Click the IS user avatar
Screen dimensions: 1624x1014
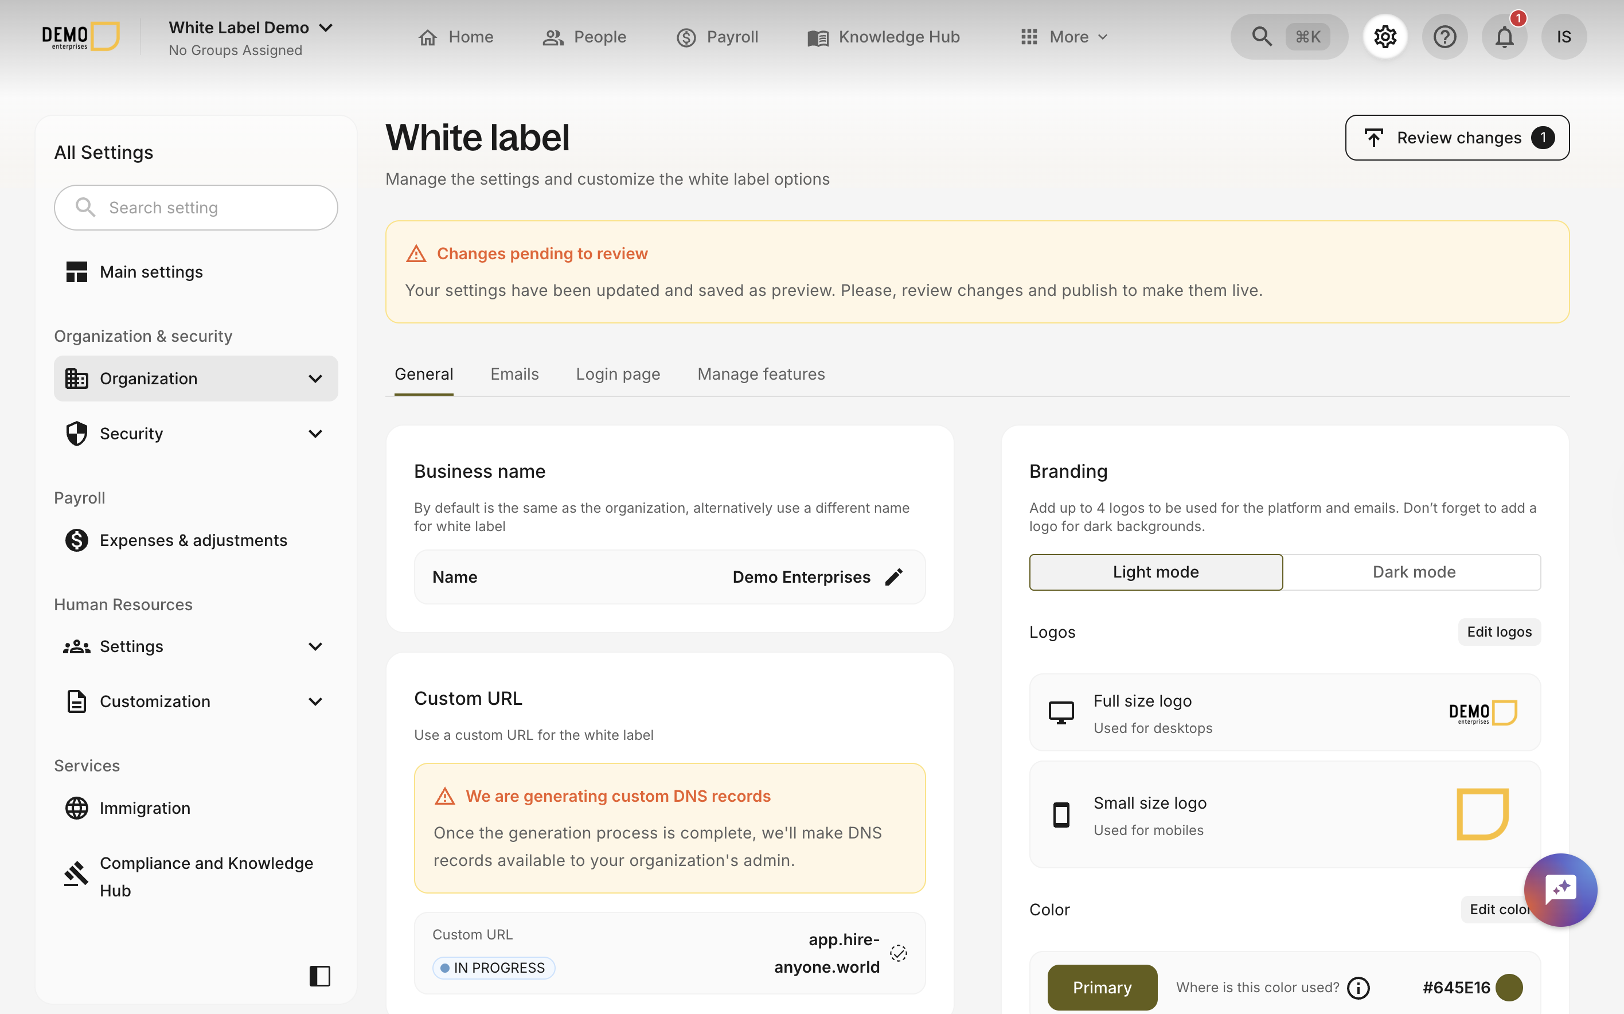point(1563,36)
